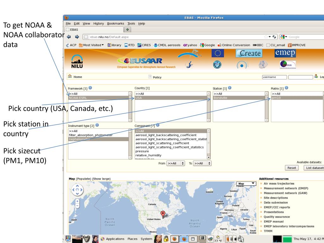The image size is (324, 243).
Task: Open the From year dropdown
Action: [x=176, y=163]
